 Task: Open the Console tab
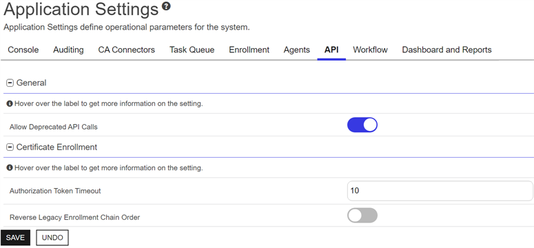pos(23,50)
